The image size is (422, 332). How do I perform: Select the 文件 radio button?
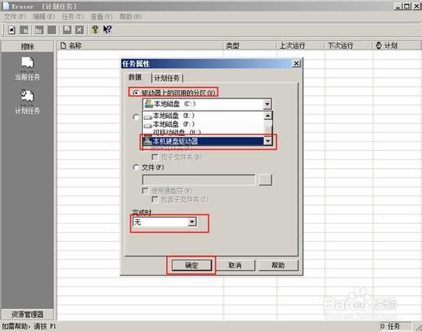[136, 167]
